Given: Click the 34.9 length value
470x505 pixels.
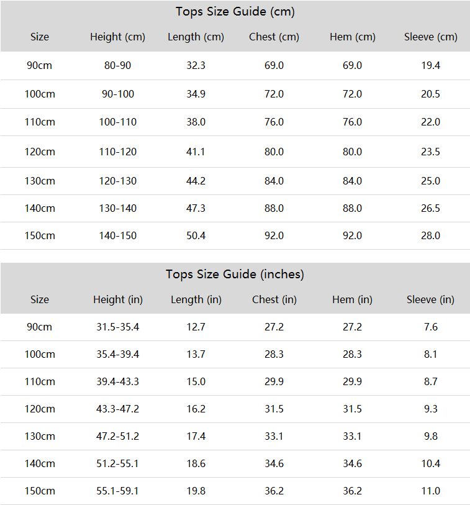Looking at the screenshot, I should [196, 94].
